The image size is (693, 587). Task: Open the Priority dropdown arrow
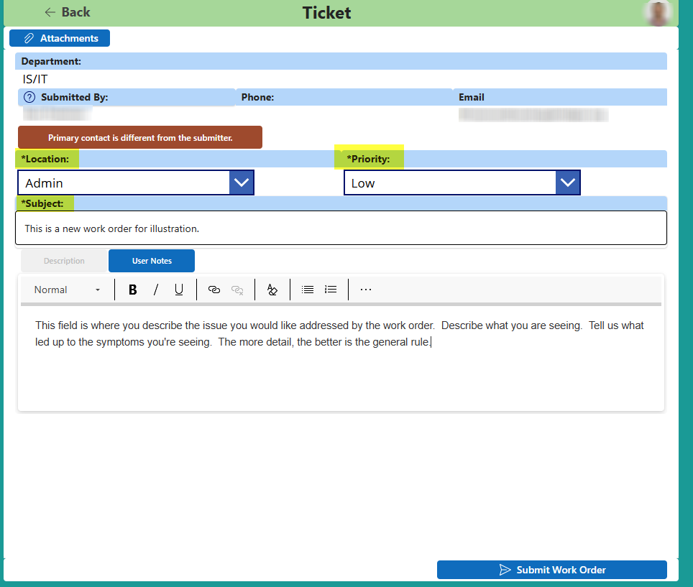[x=568, y=182]
